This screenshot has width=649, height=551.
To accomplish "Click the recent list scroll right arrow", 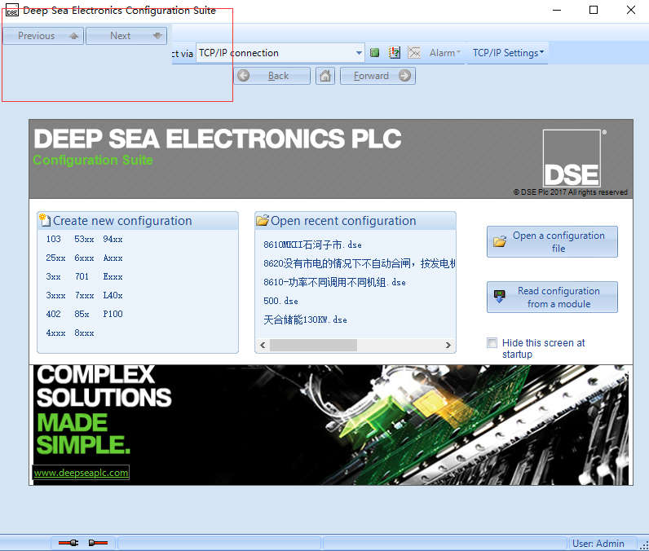I will (x=448, y=345).
